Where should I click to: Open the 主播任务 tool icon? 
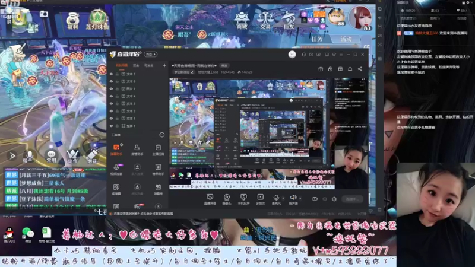(x=158, y=150)
